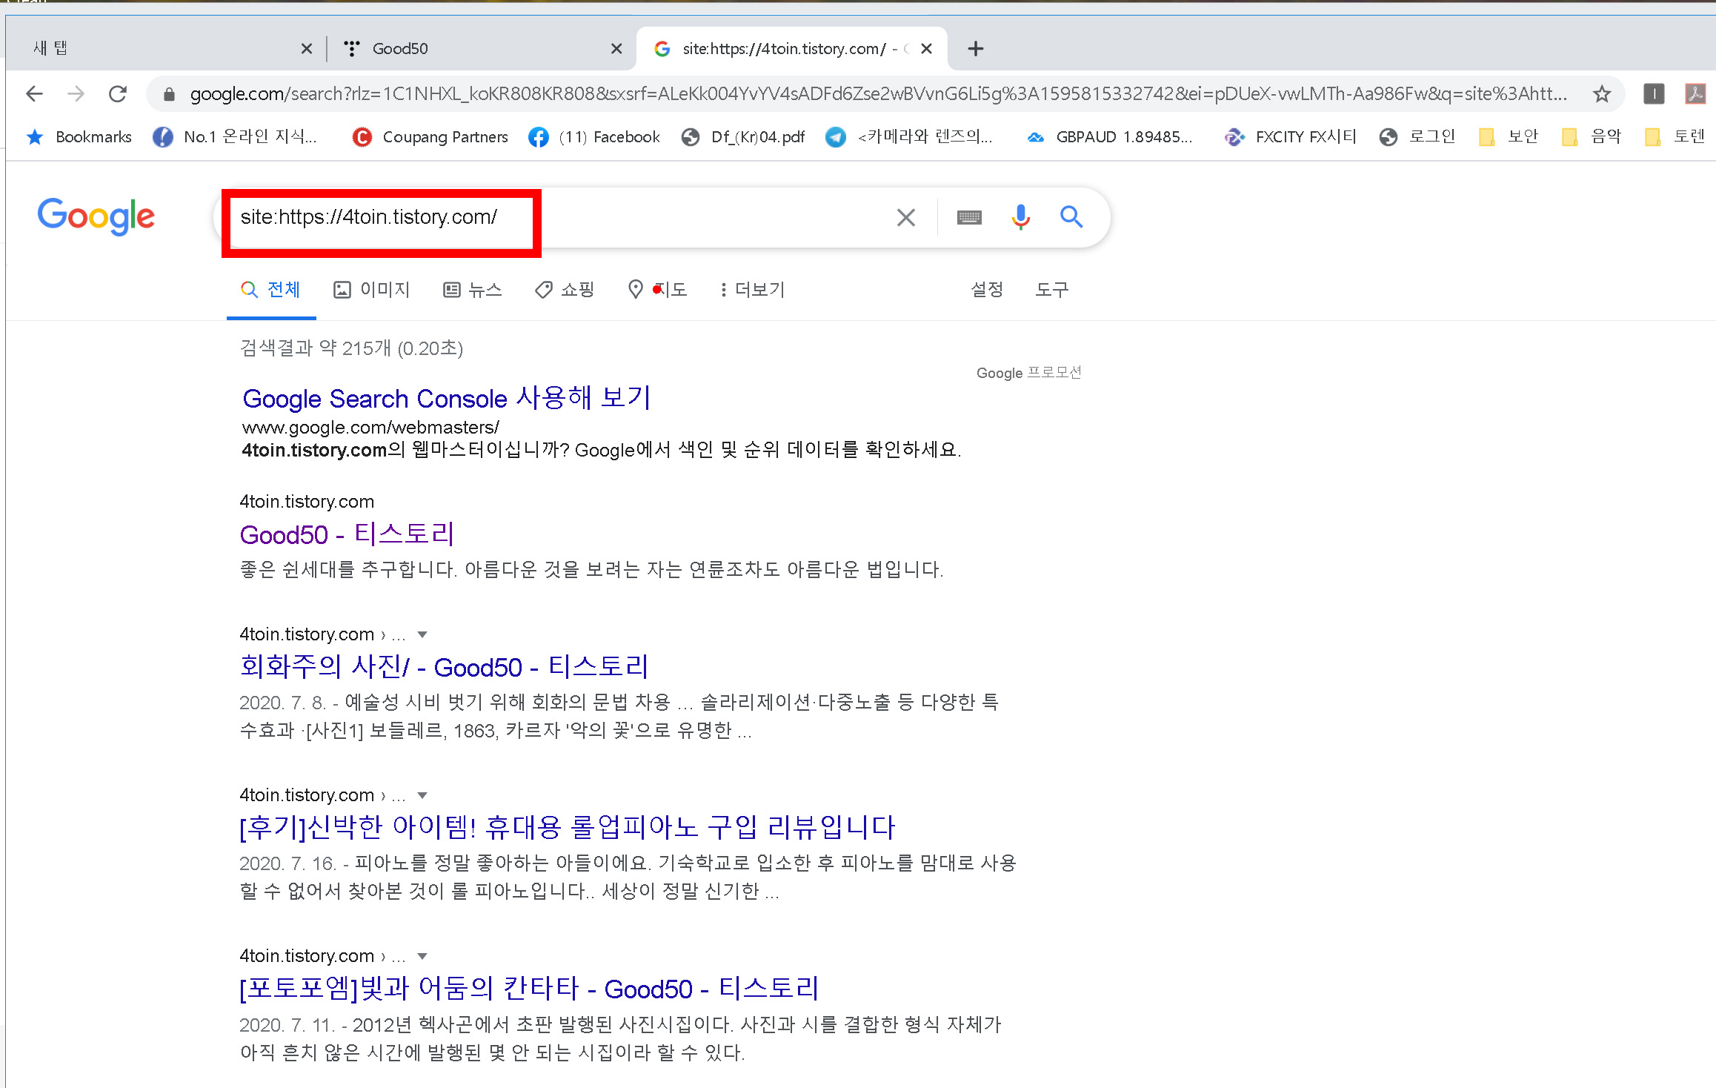Open the on-screen keyboard input tool
The width and height of the screenshot is (1716, 1088).
click(969, 217)
